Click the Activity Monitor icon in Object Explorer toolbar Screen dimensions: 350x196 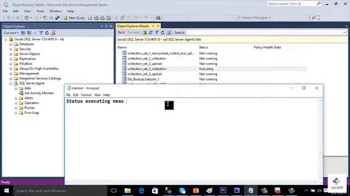point(53,33)
